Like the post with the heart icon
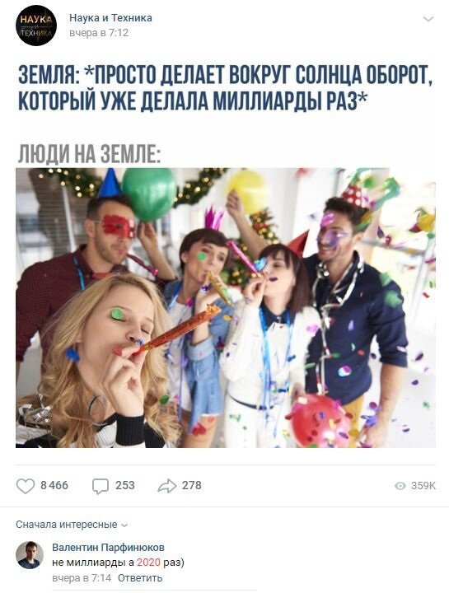 point(26,486)
